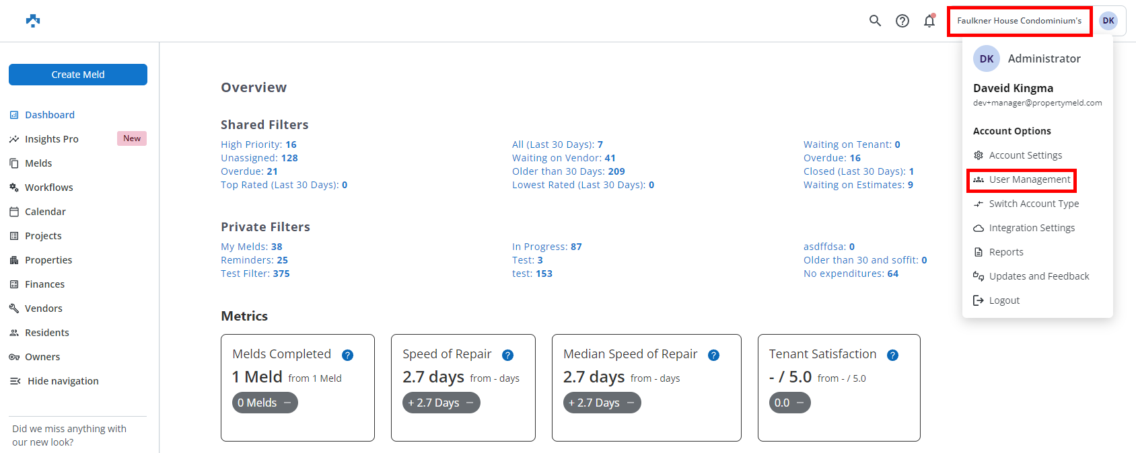
Task: Click the Melds Completed help icon
Action: [347, 355]
